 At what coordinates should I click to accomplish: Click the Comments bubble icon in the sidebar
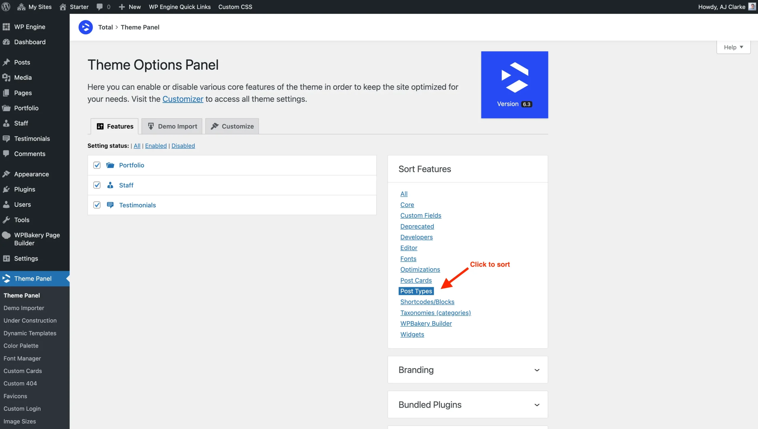(6, 154)
